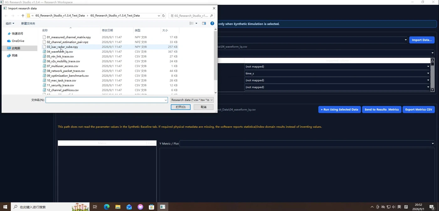Select file 01_measured_channel_matrix.npy
The image size is (439, 211).
[x=69, y=37]
